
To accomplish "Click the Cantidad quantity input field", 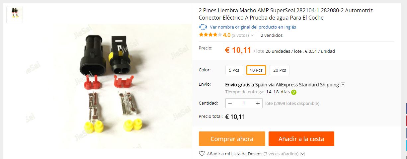I will point(244,103).
